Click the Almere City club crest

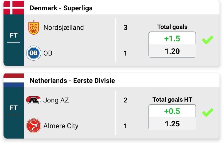point(34,126)
